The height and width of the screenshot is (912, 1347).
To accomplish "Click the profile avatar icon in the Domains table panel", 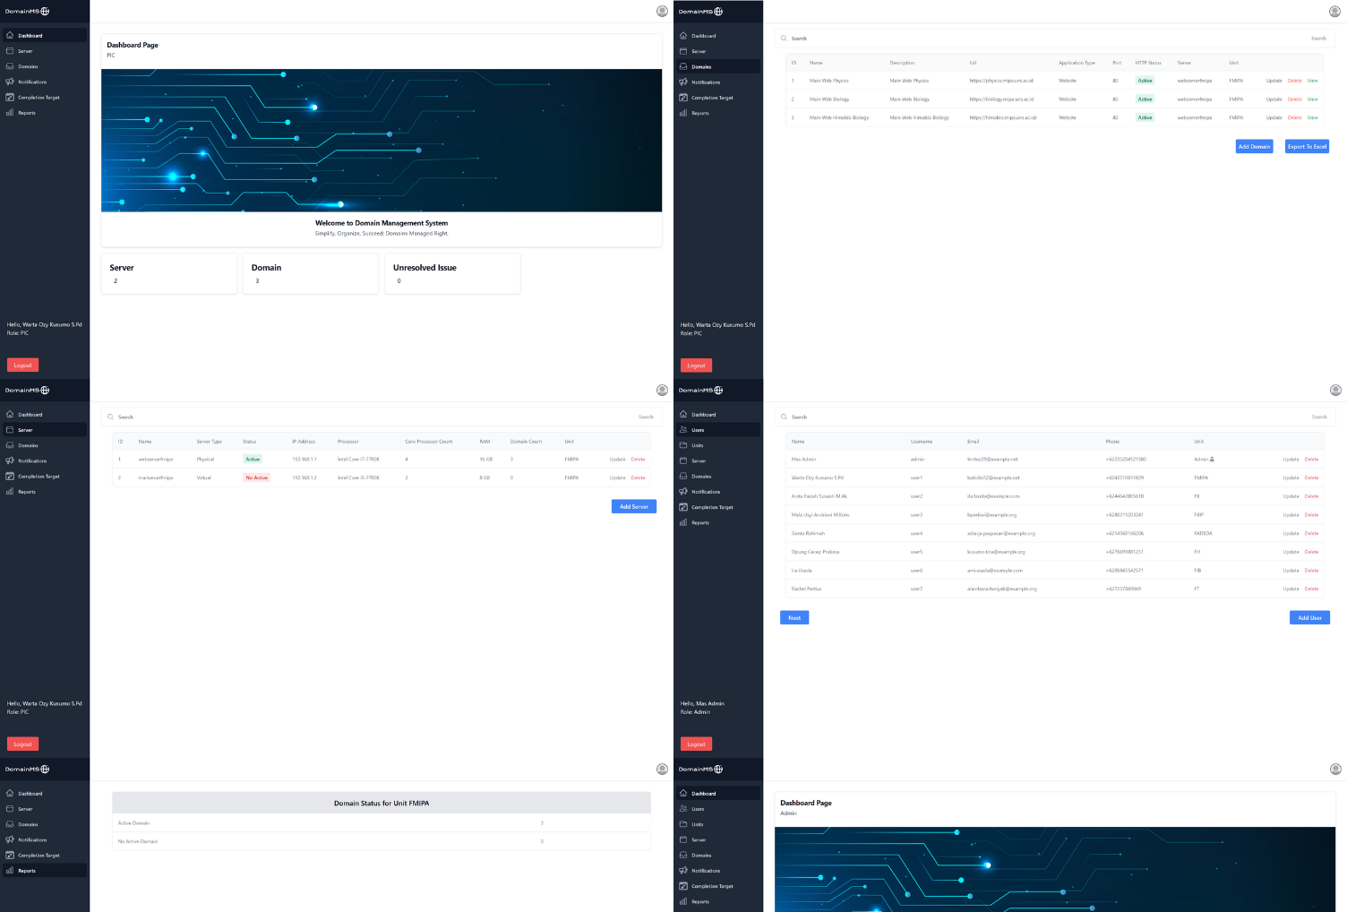I will [x=1334, y=12].
